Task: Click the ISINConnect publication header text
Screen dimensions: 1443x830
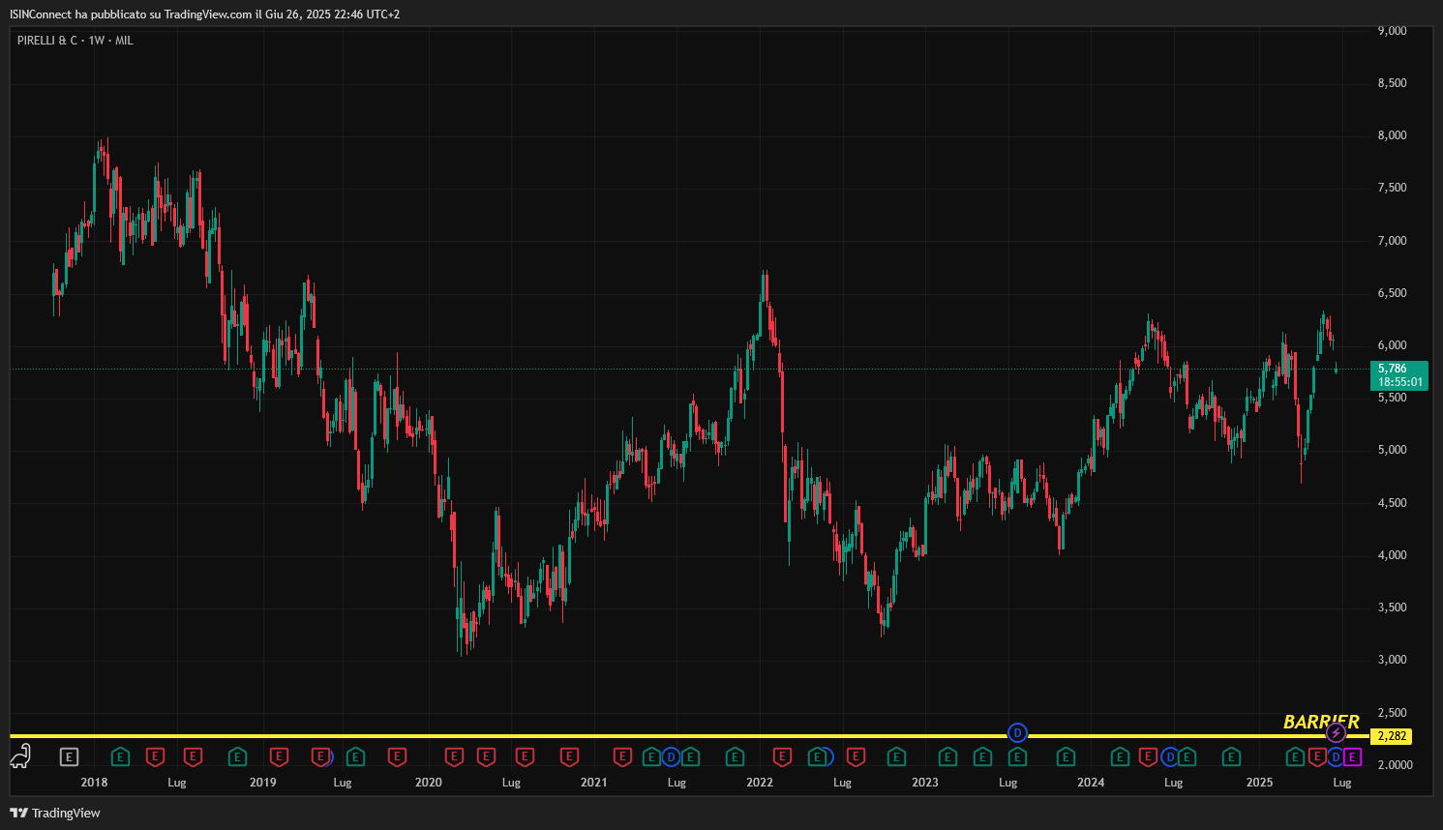Action: [x=204, y=15]
